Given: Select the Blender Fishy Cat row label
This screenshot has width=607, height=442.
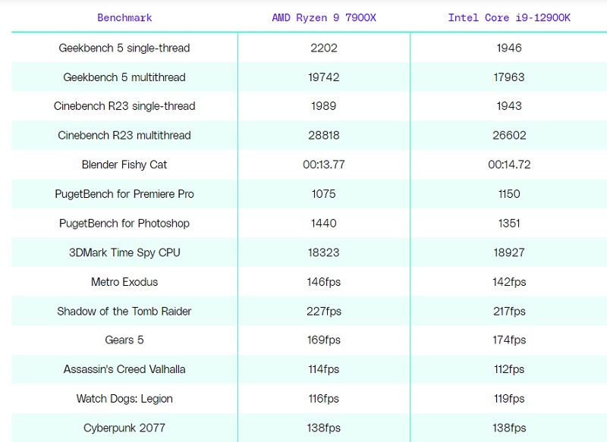Looking at the screenshot, I should pyautogui.click(x=124, y=165).
